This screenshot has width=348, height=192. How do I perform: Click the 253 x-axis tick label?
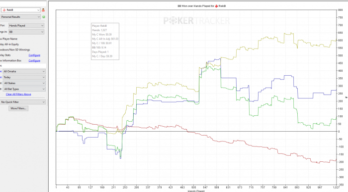click(x=125, y=188)
